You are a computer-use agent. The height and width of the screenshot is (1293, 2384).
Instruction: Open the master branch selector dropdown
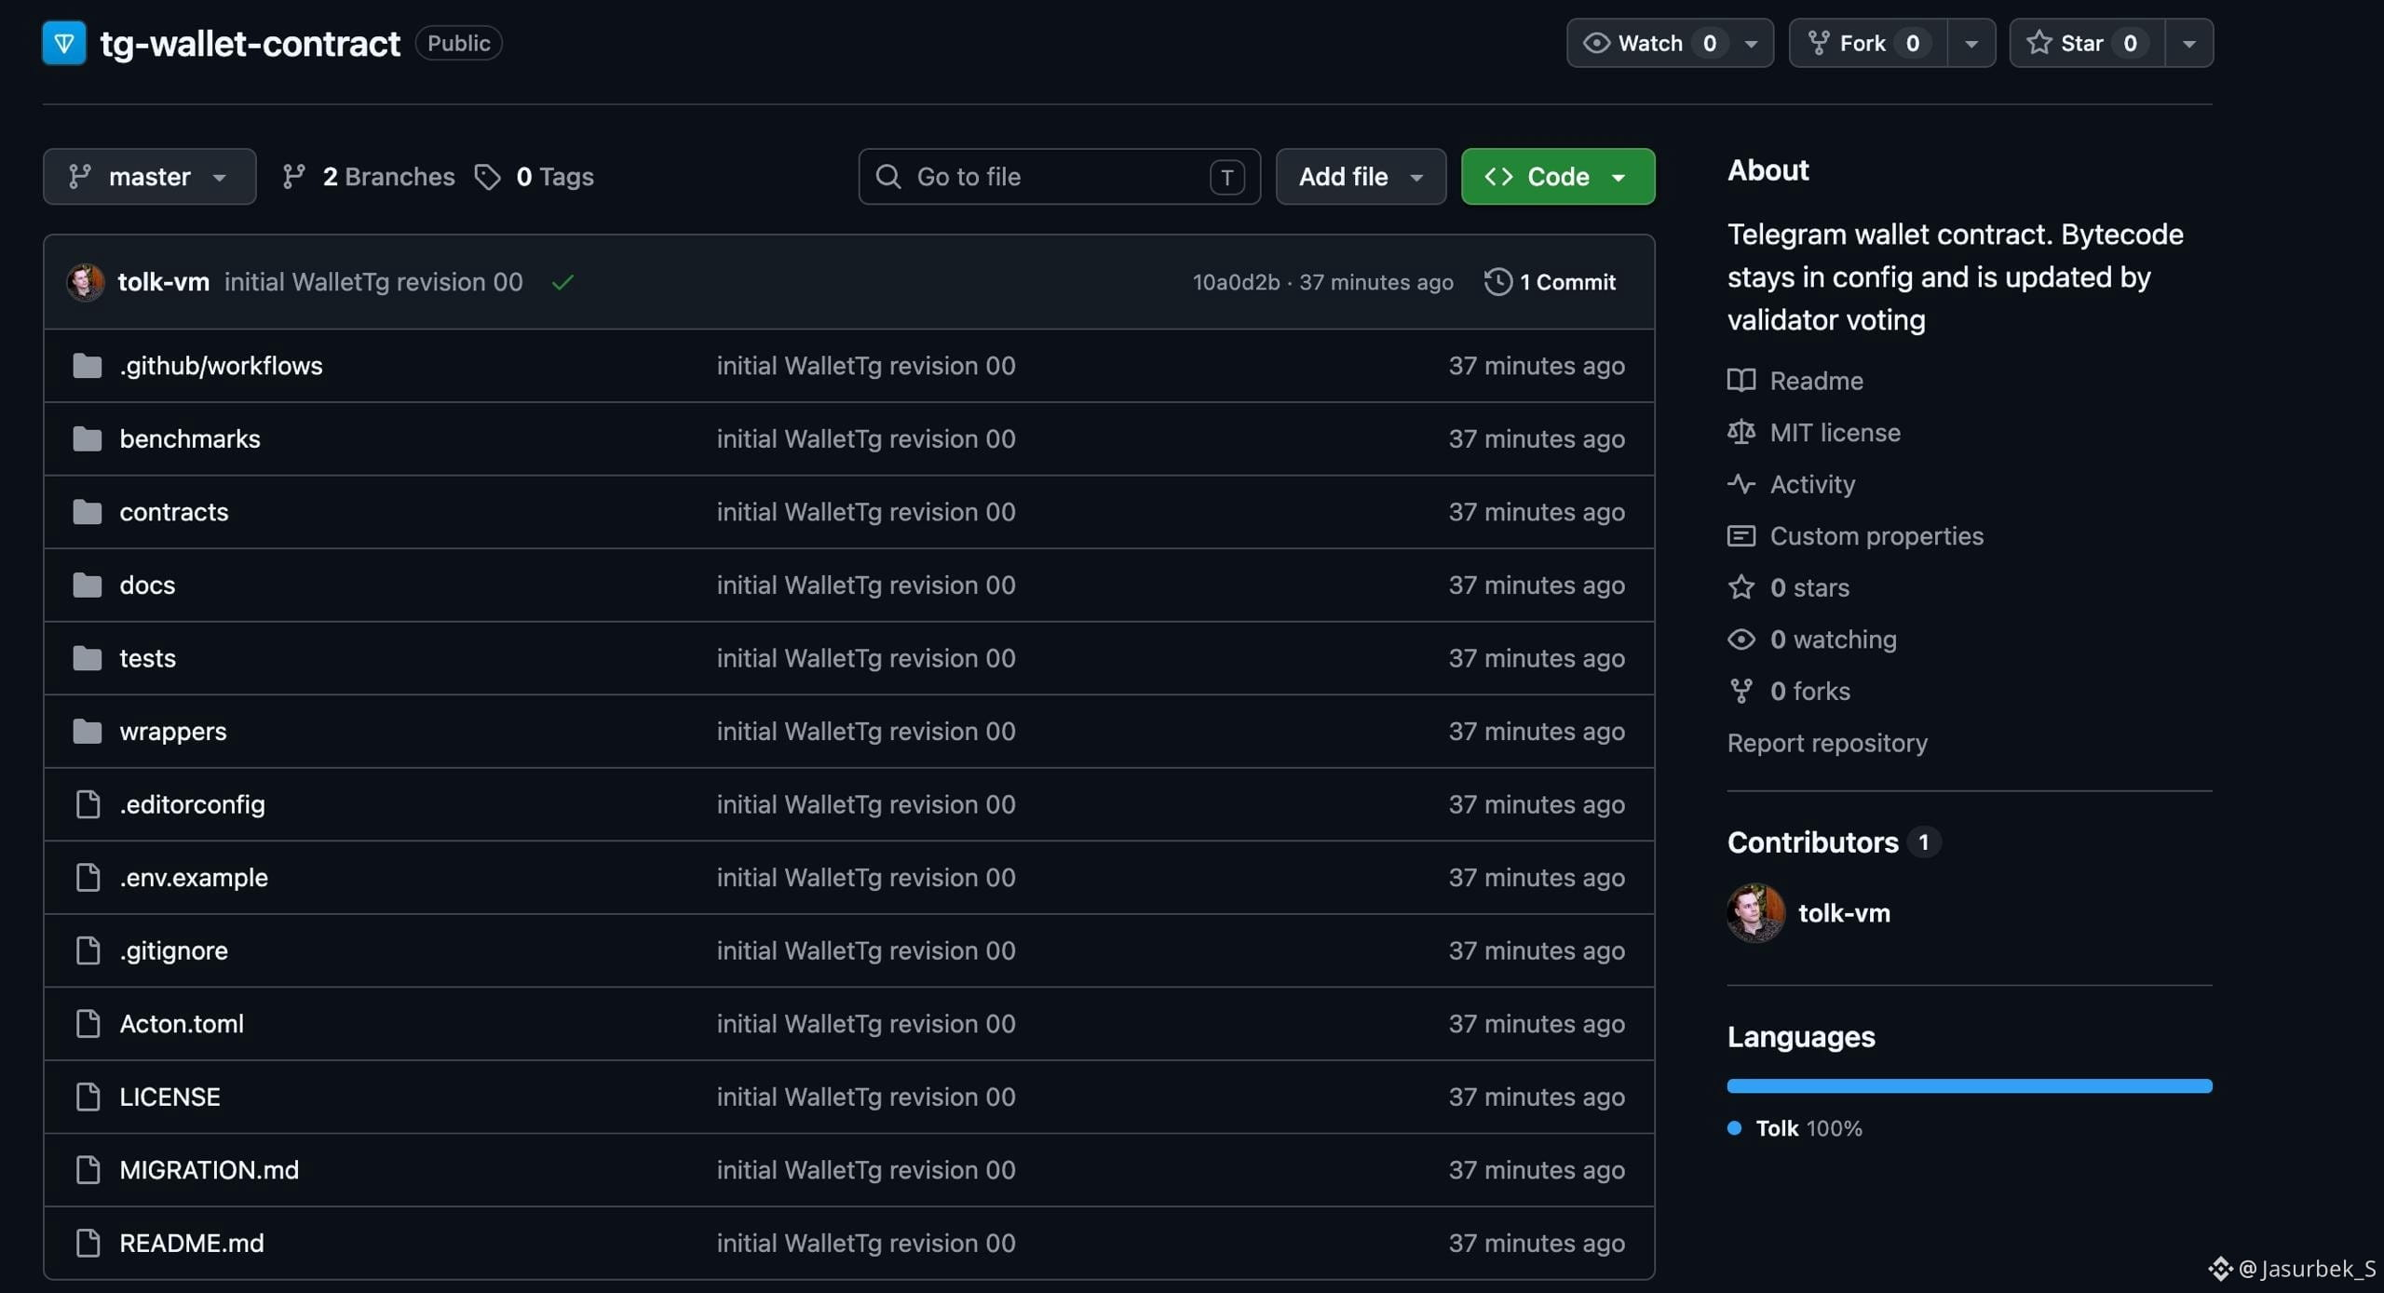pyautogui.click(x=149, y=177)
